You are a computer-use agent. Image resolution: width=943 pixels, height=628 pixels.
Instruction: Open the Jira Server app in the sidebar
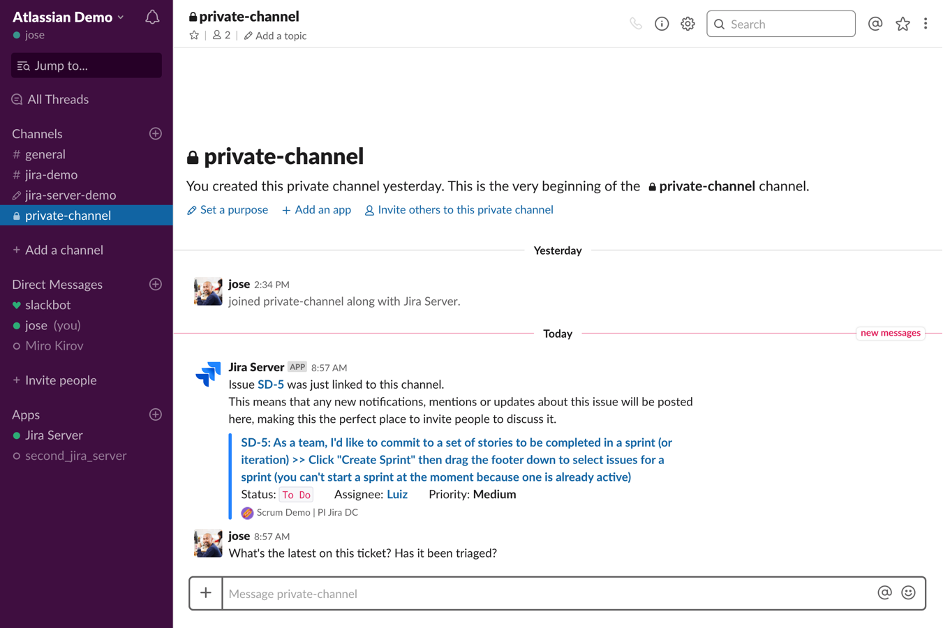pos(54,435)
